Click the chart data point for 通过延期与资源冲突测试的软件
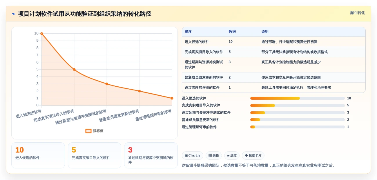This screenshot has width=377, height=180. 107,84
